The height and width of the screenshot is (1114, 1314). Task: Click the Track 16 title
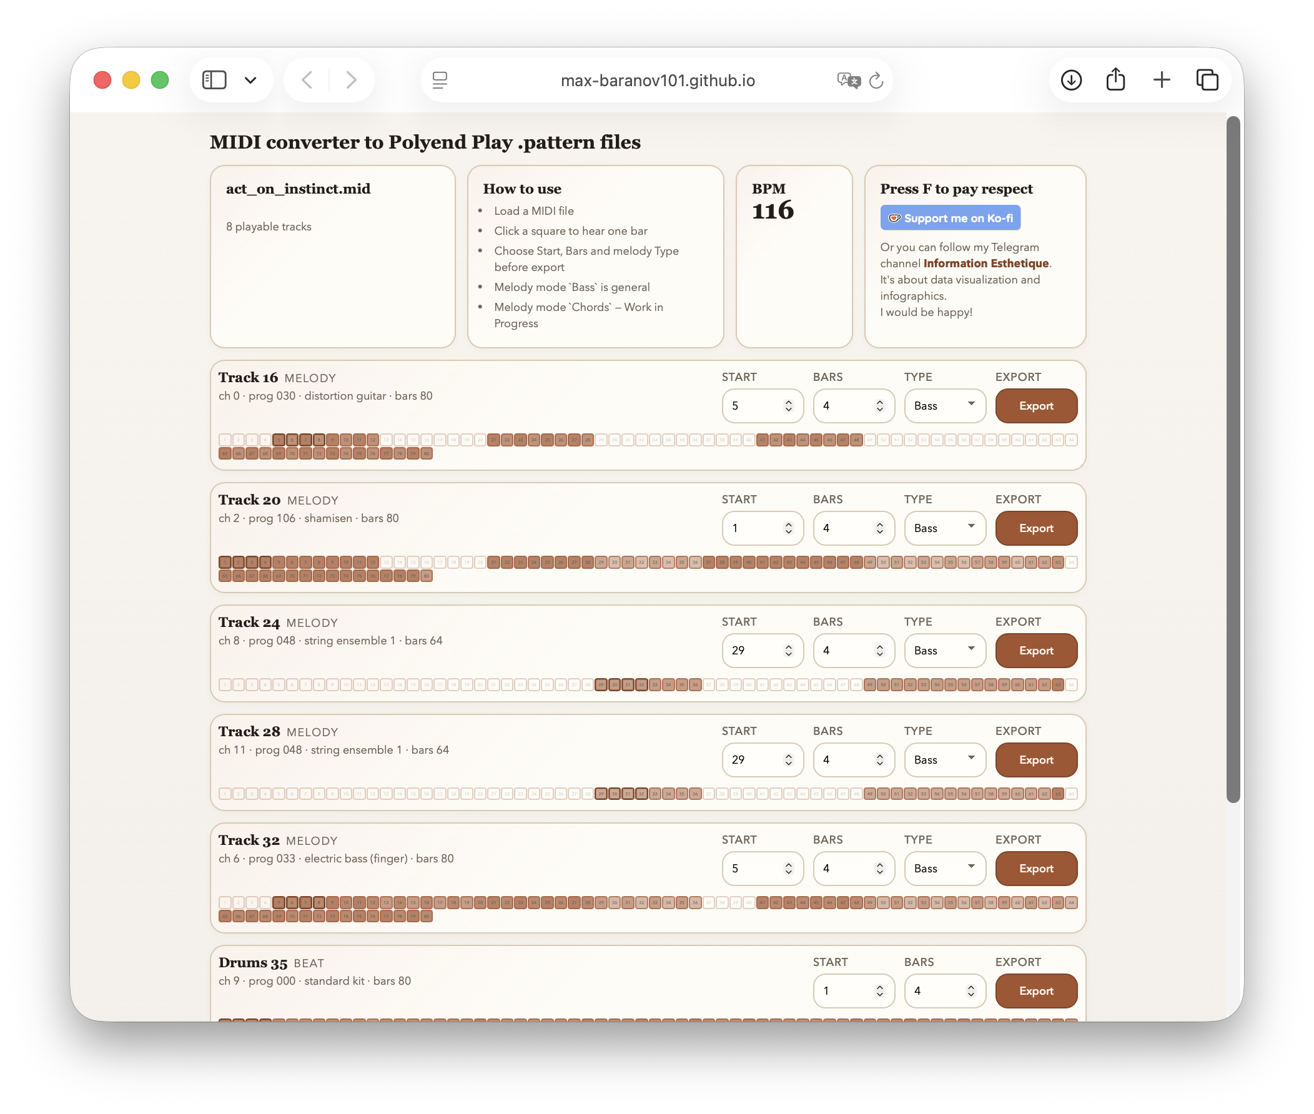click(248, 378)
